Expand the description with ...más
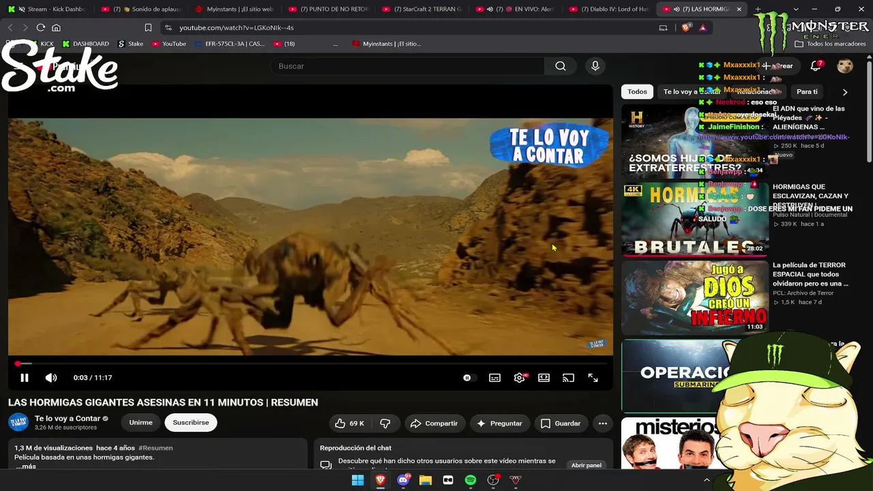This screenshot has height=491, width=873. (26, 466)
